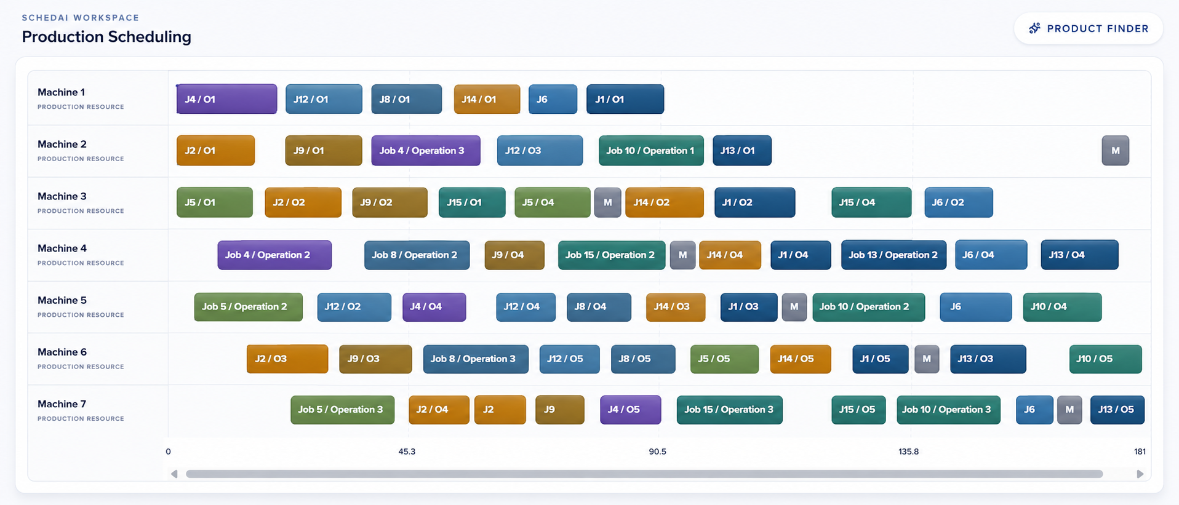Select the J1 / O2 task block
1179x505 pixels.
(x=754, y=202)
